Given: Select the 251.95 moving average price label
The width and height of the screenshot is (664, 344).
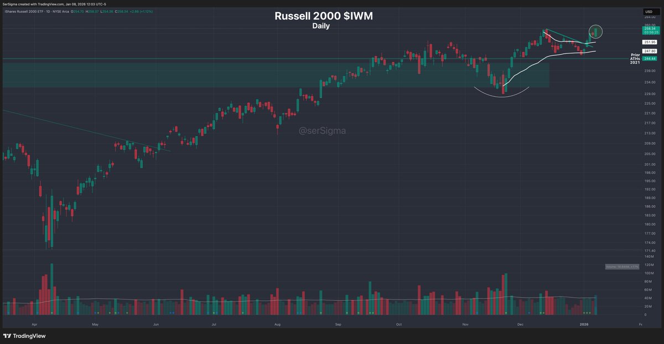Looking at the screenshot, I should point(649,42).
